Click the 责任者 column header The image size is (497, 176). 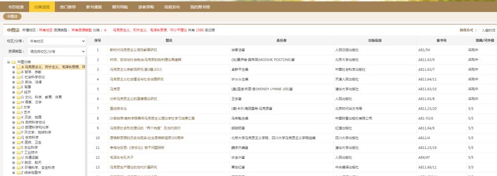282,41
